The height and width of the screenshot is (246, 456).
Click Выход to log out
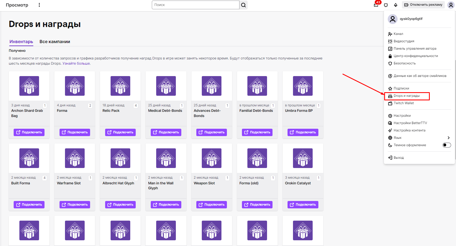point(398,158)
